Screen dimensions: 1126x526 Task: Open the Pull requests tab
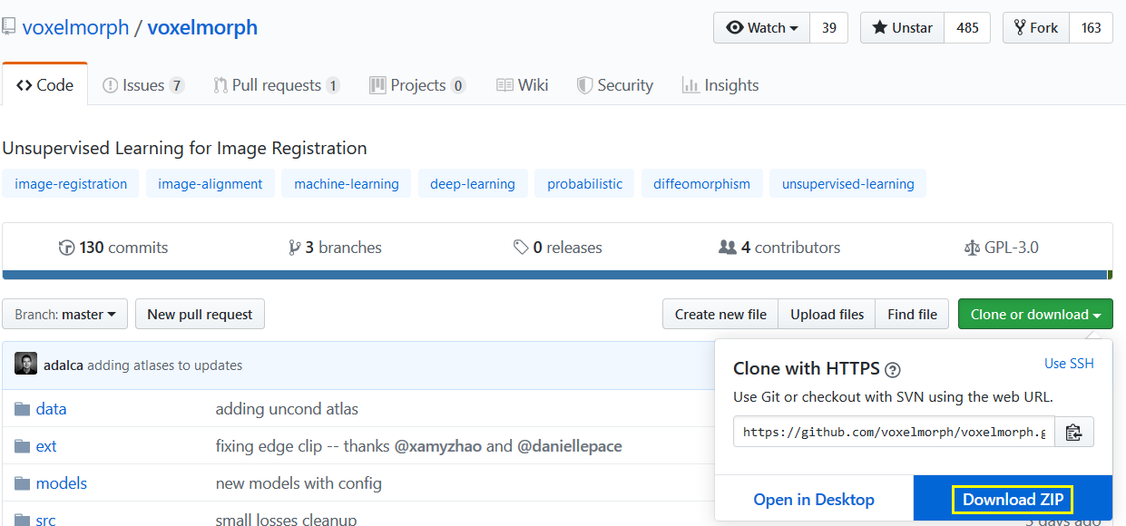[x=276, y=85]
